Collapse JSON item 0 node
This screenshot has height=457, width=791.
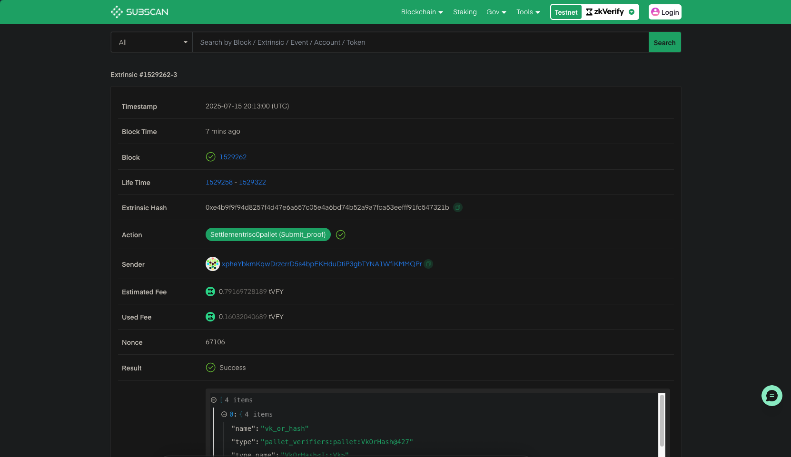click(224, 414)
